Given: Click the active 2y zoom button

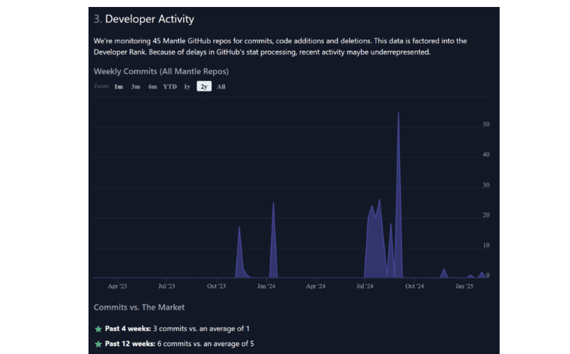Looking at the screenshot, I should click(x=204, y=86).
